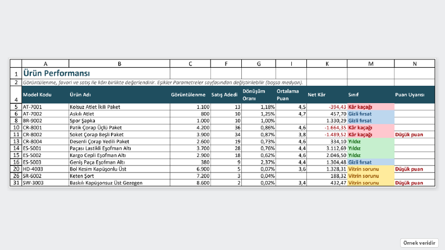The width and height of the screenshot is (445, 250).
Task: Click average score '4,7'
Action: coord(291,114)
